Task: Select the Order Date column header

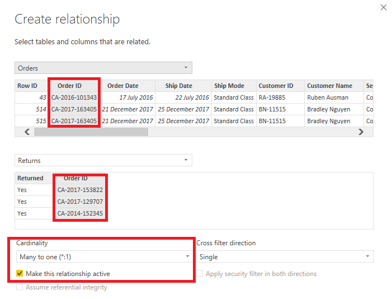Action: [x=122, y=86]
